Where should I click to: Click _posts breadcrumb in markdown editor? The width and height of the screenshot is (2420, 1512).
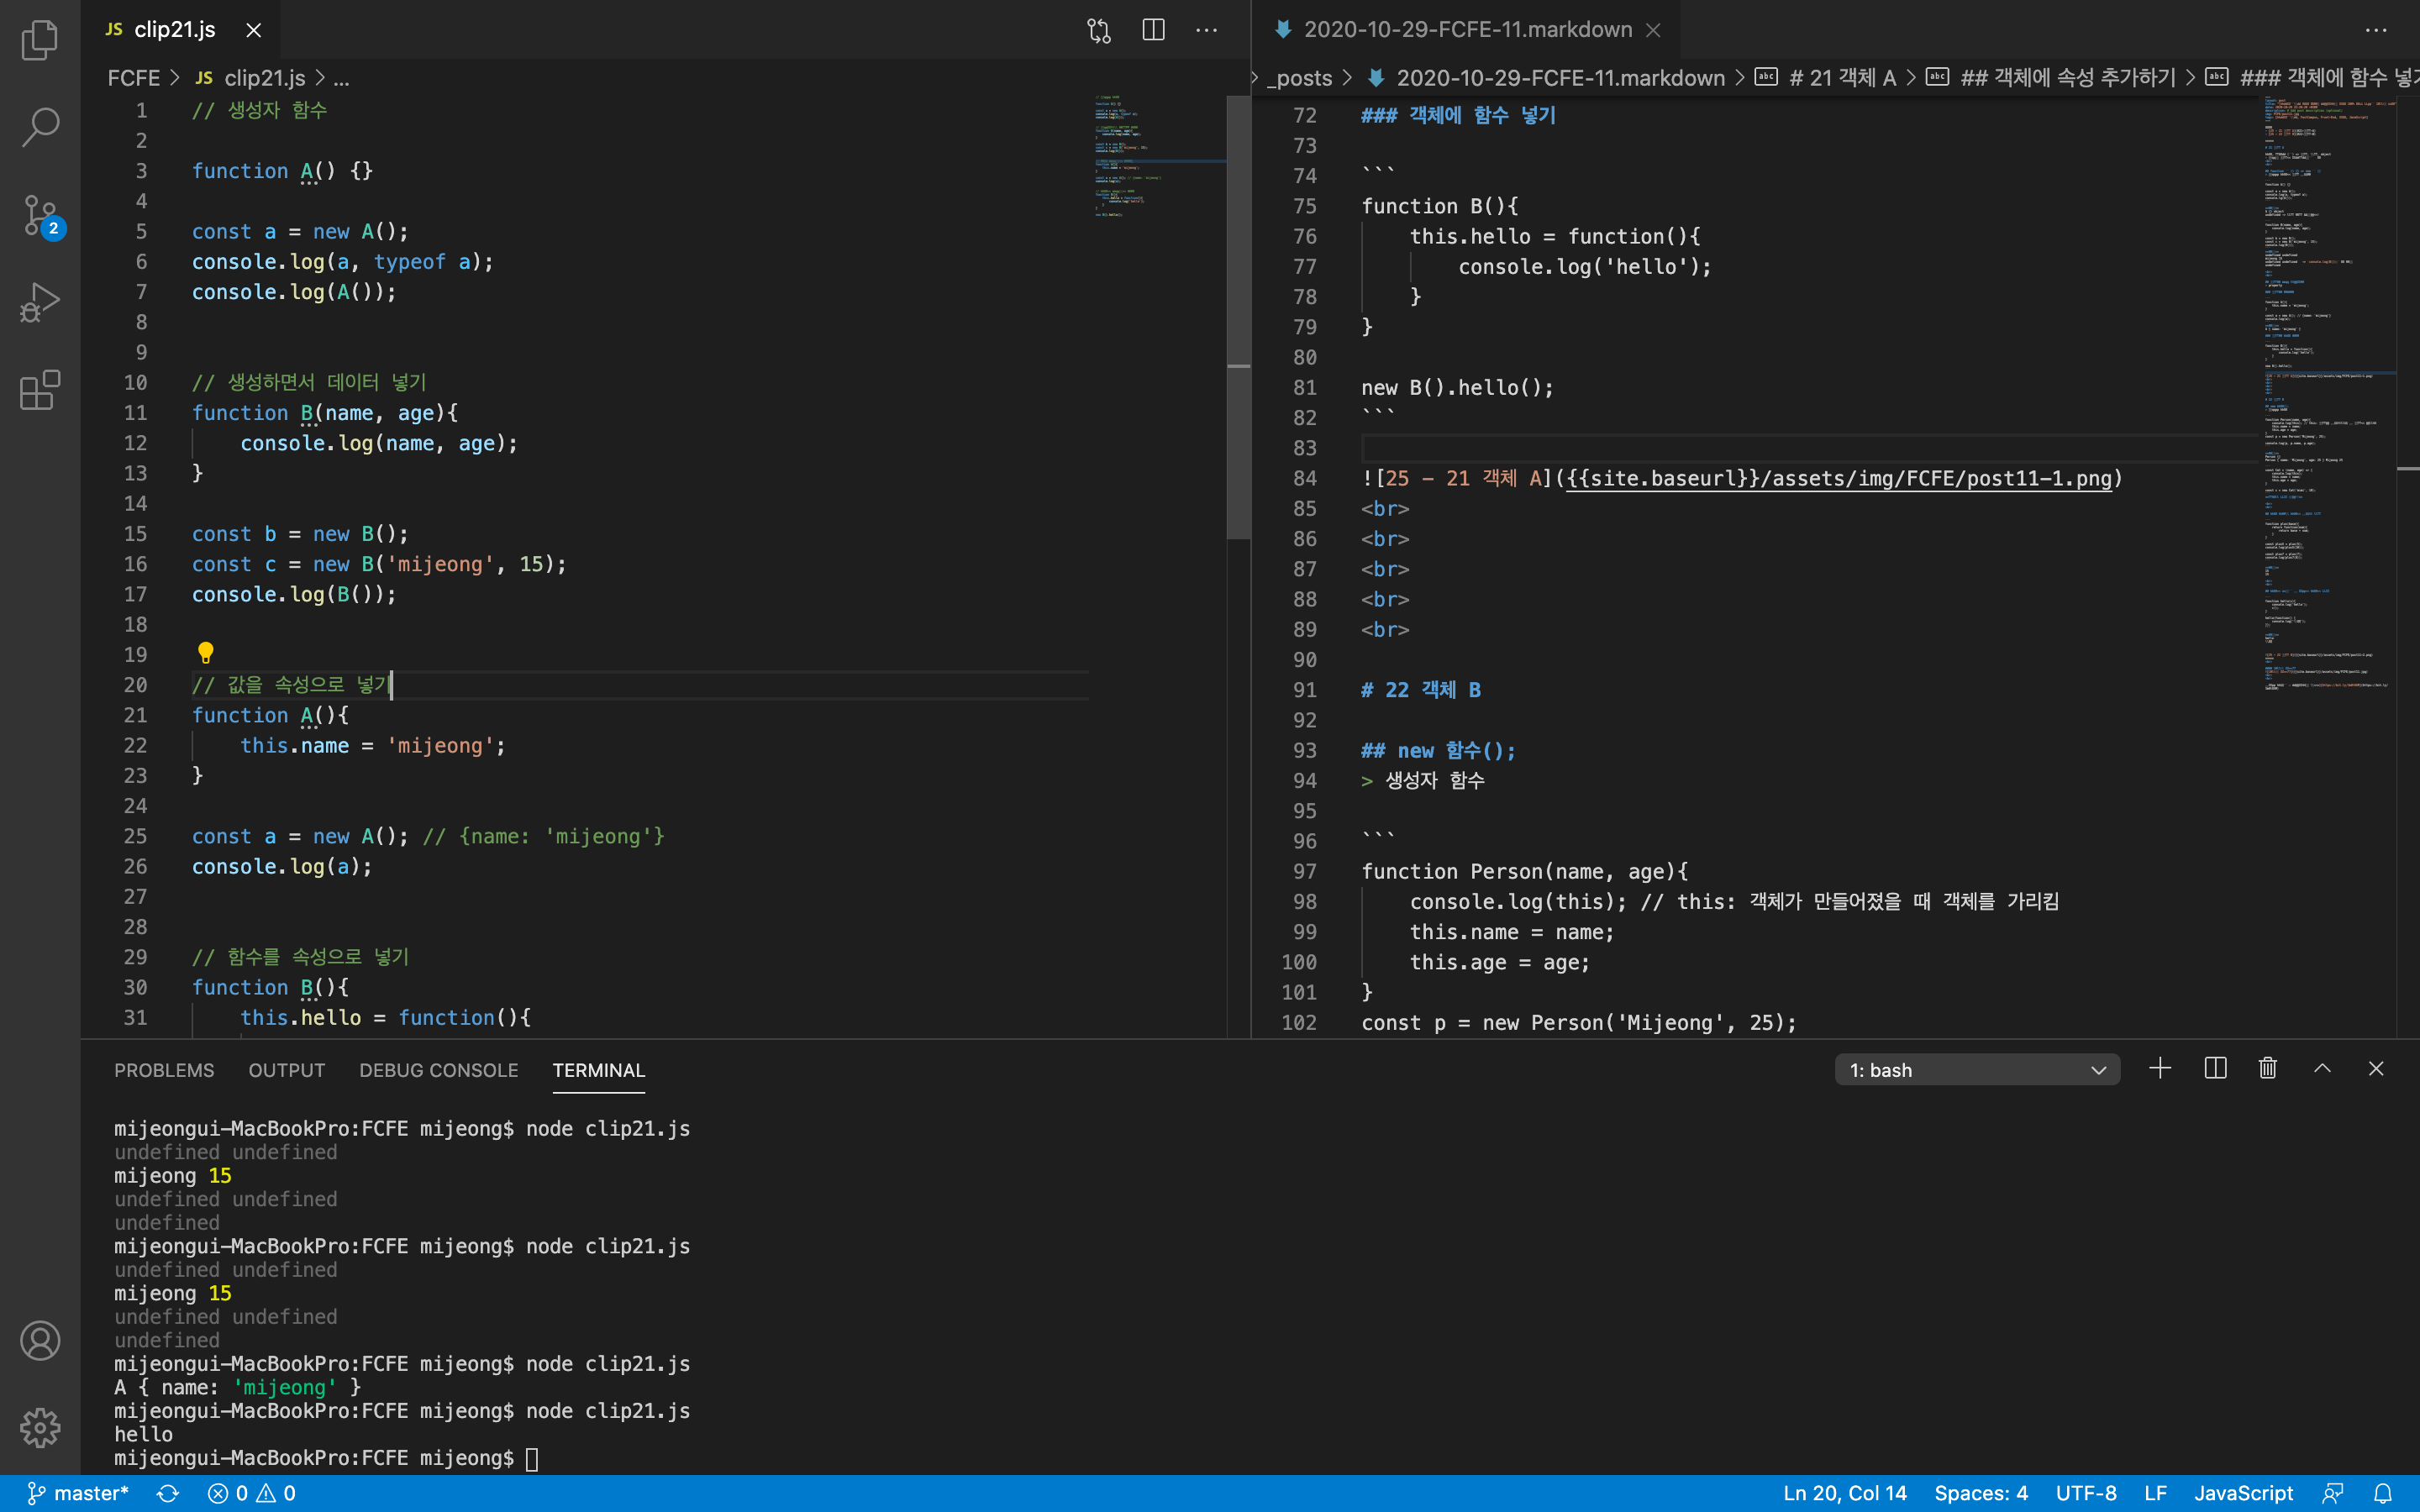tap(1299, 77)
